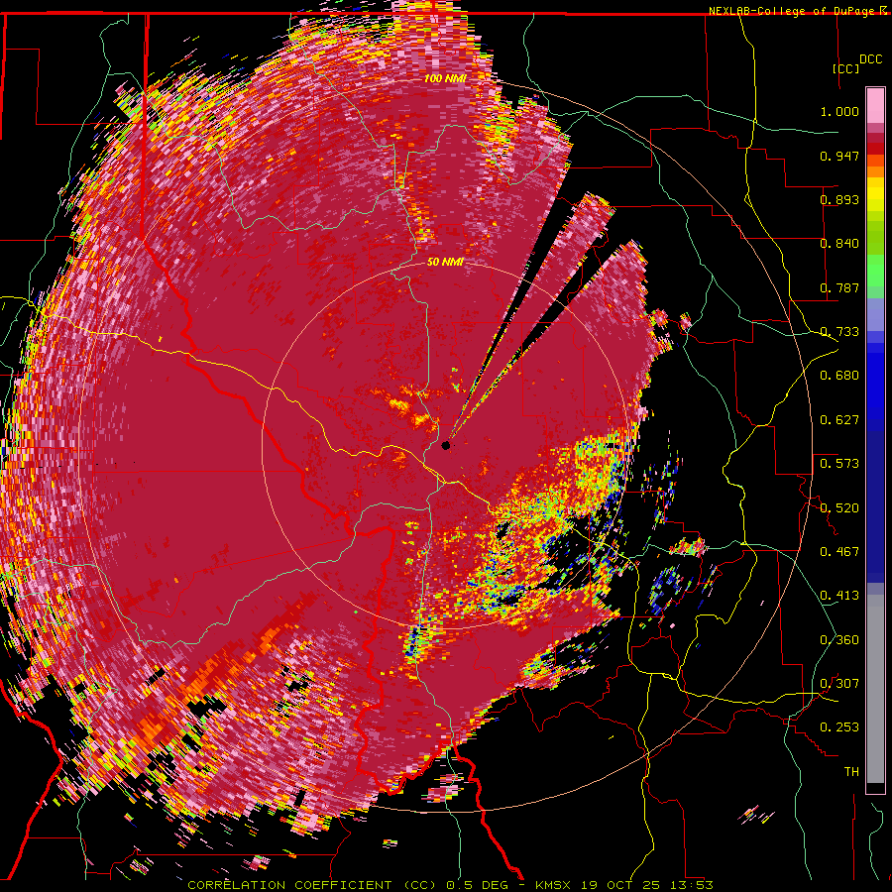Image resolution: width=892 pixels, height=892 pixels.
Task: Click the 0.840 scale value
Action: (839, 244)
